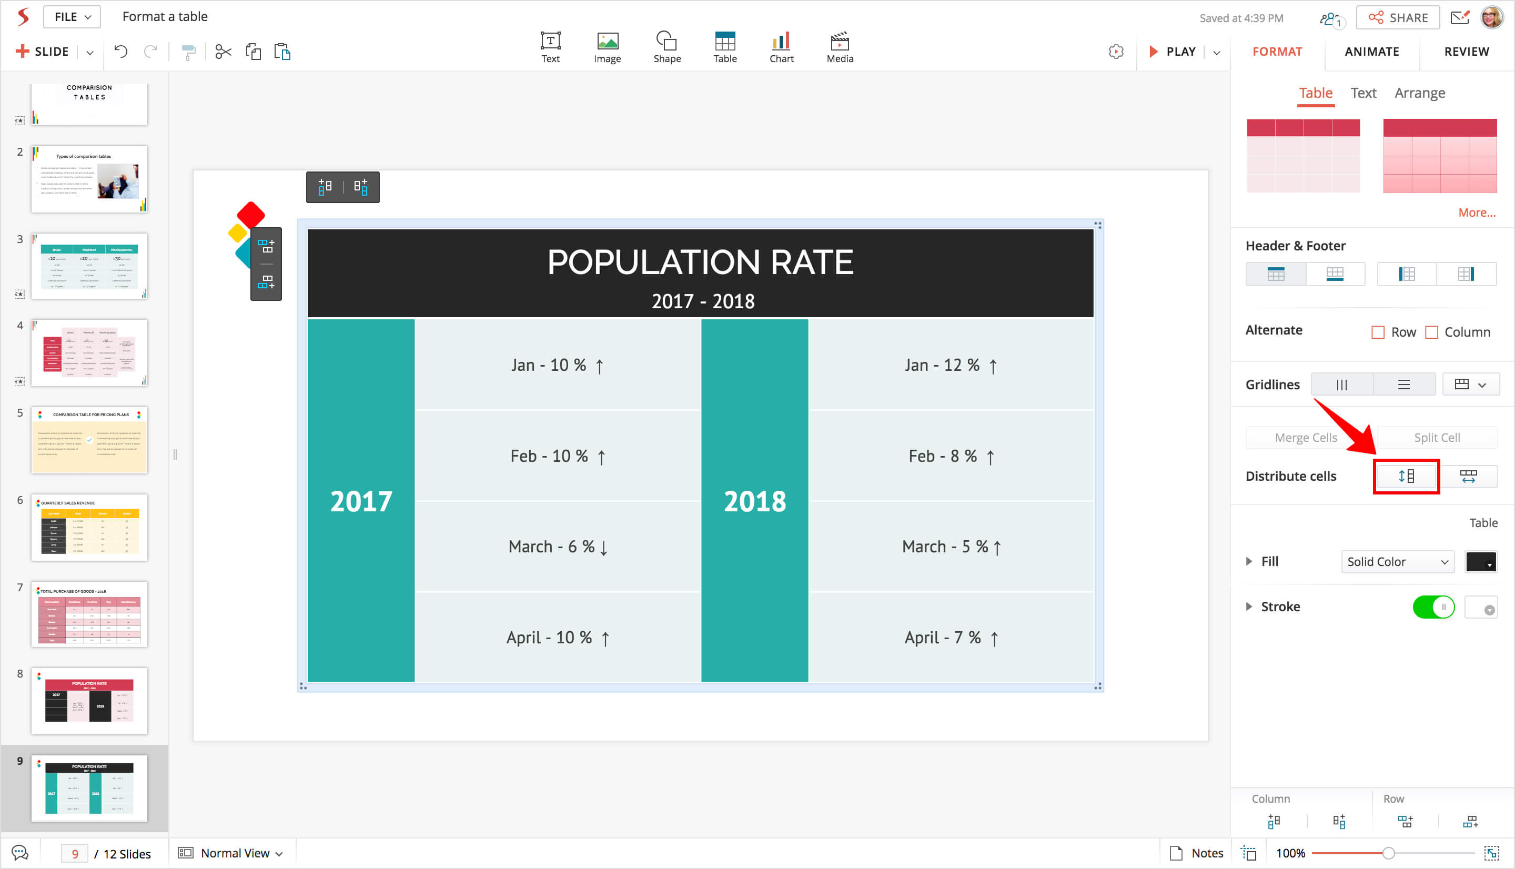Click the Shape insert icon
Screen dimensions: 1515x869
(666, 46)
